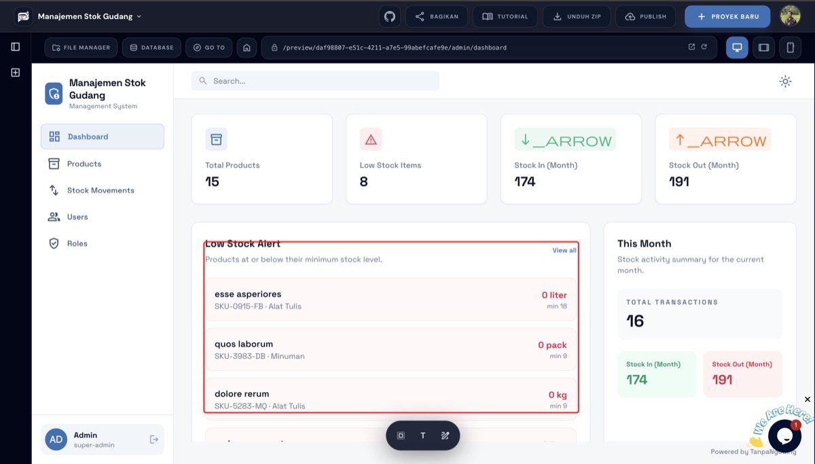Switch to mobile preview mode
Image resolution: width=815 pixels, height=464 pixels.
pos(791,48)
